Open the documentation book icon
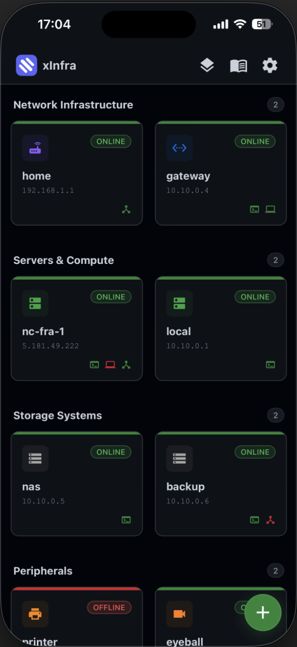 coord(238,65)
